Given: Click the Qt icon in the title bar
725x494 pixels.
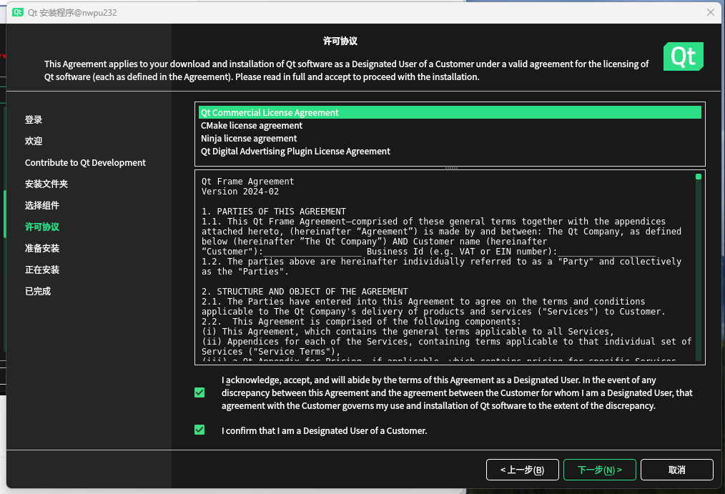Looking at the screenshot, I should point(18,12).
